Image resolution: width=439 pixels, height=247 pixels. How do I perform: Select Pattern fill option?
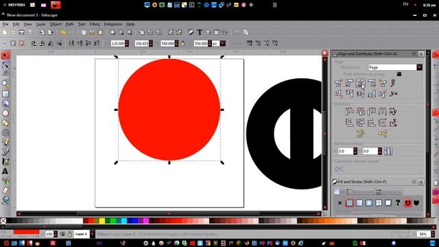point(379,203)
